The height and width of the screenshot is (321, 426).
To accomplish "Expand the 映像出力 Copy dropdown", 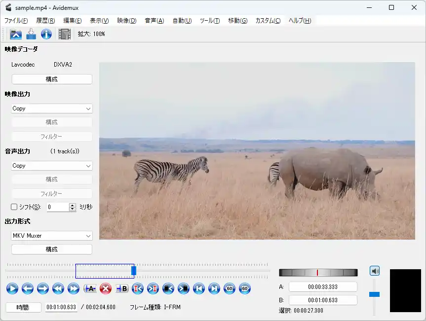I will (x=52, y=108).
